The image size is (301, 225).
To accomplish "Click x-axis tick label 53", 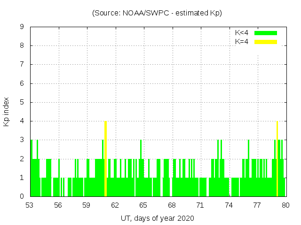I will click(30, 205).
